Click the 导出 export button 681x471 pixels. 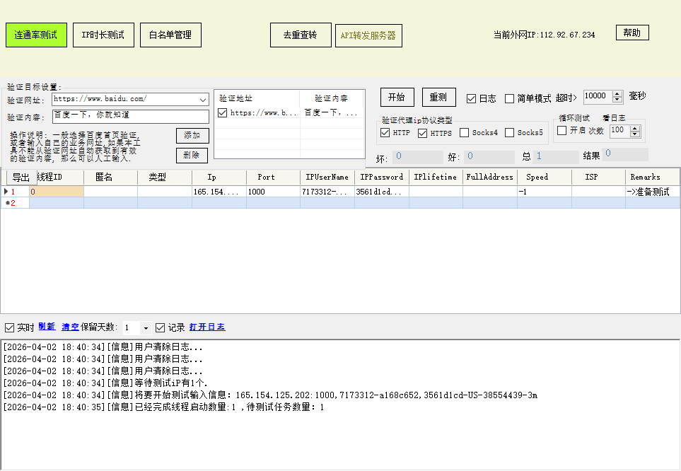pos(21,178)
